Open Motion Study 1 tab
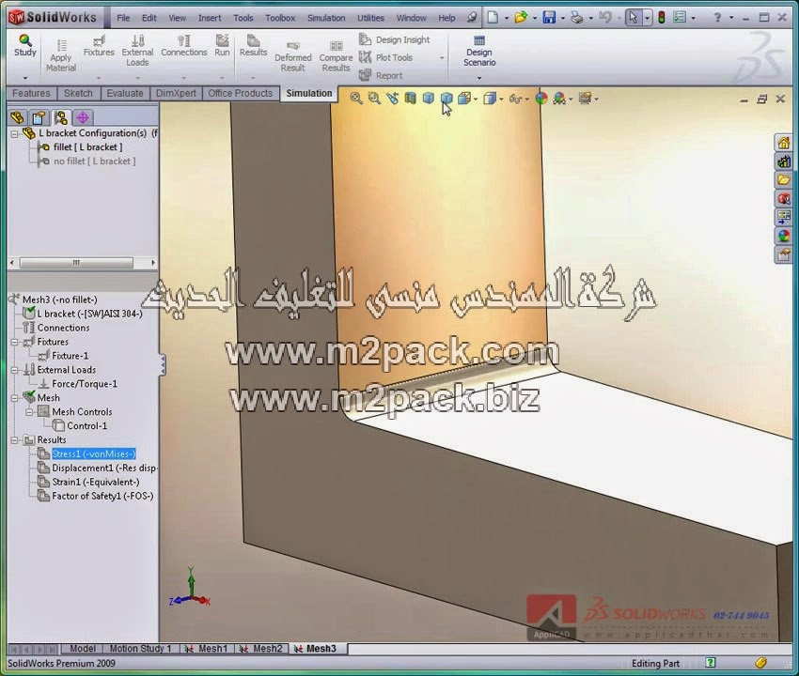Screen dimensions: 799x676 click(x=141, y=649)
